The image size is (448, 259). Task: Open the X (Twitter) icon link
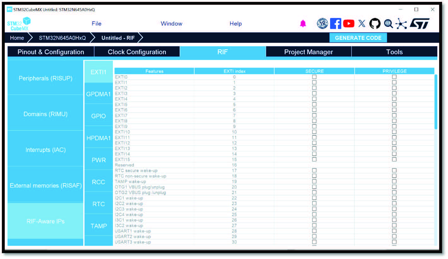(362, 24)
